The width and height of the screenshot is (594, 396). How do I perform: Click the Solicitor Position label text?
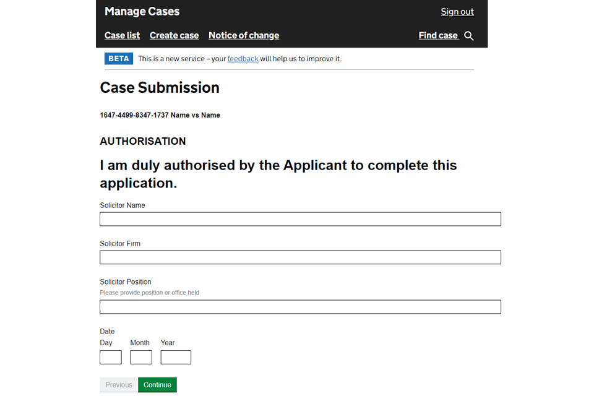click(126, 282)
